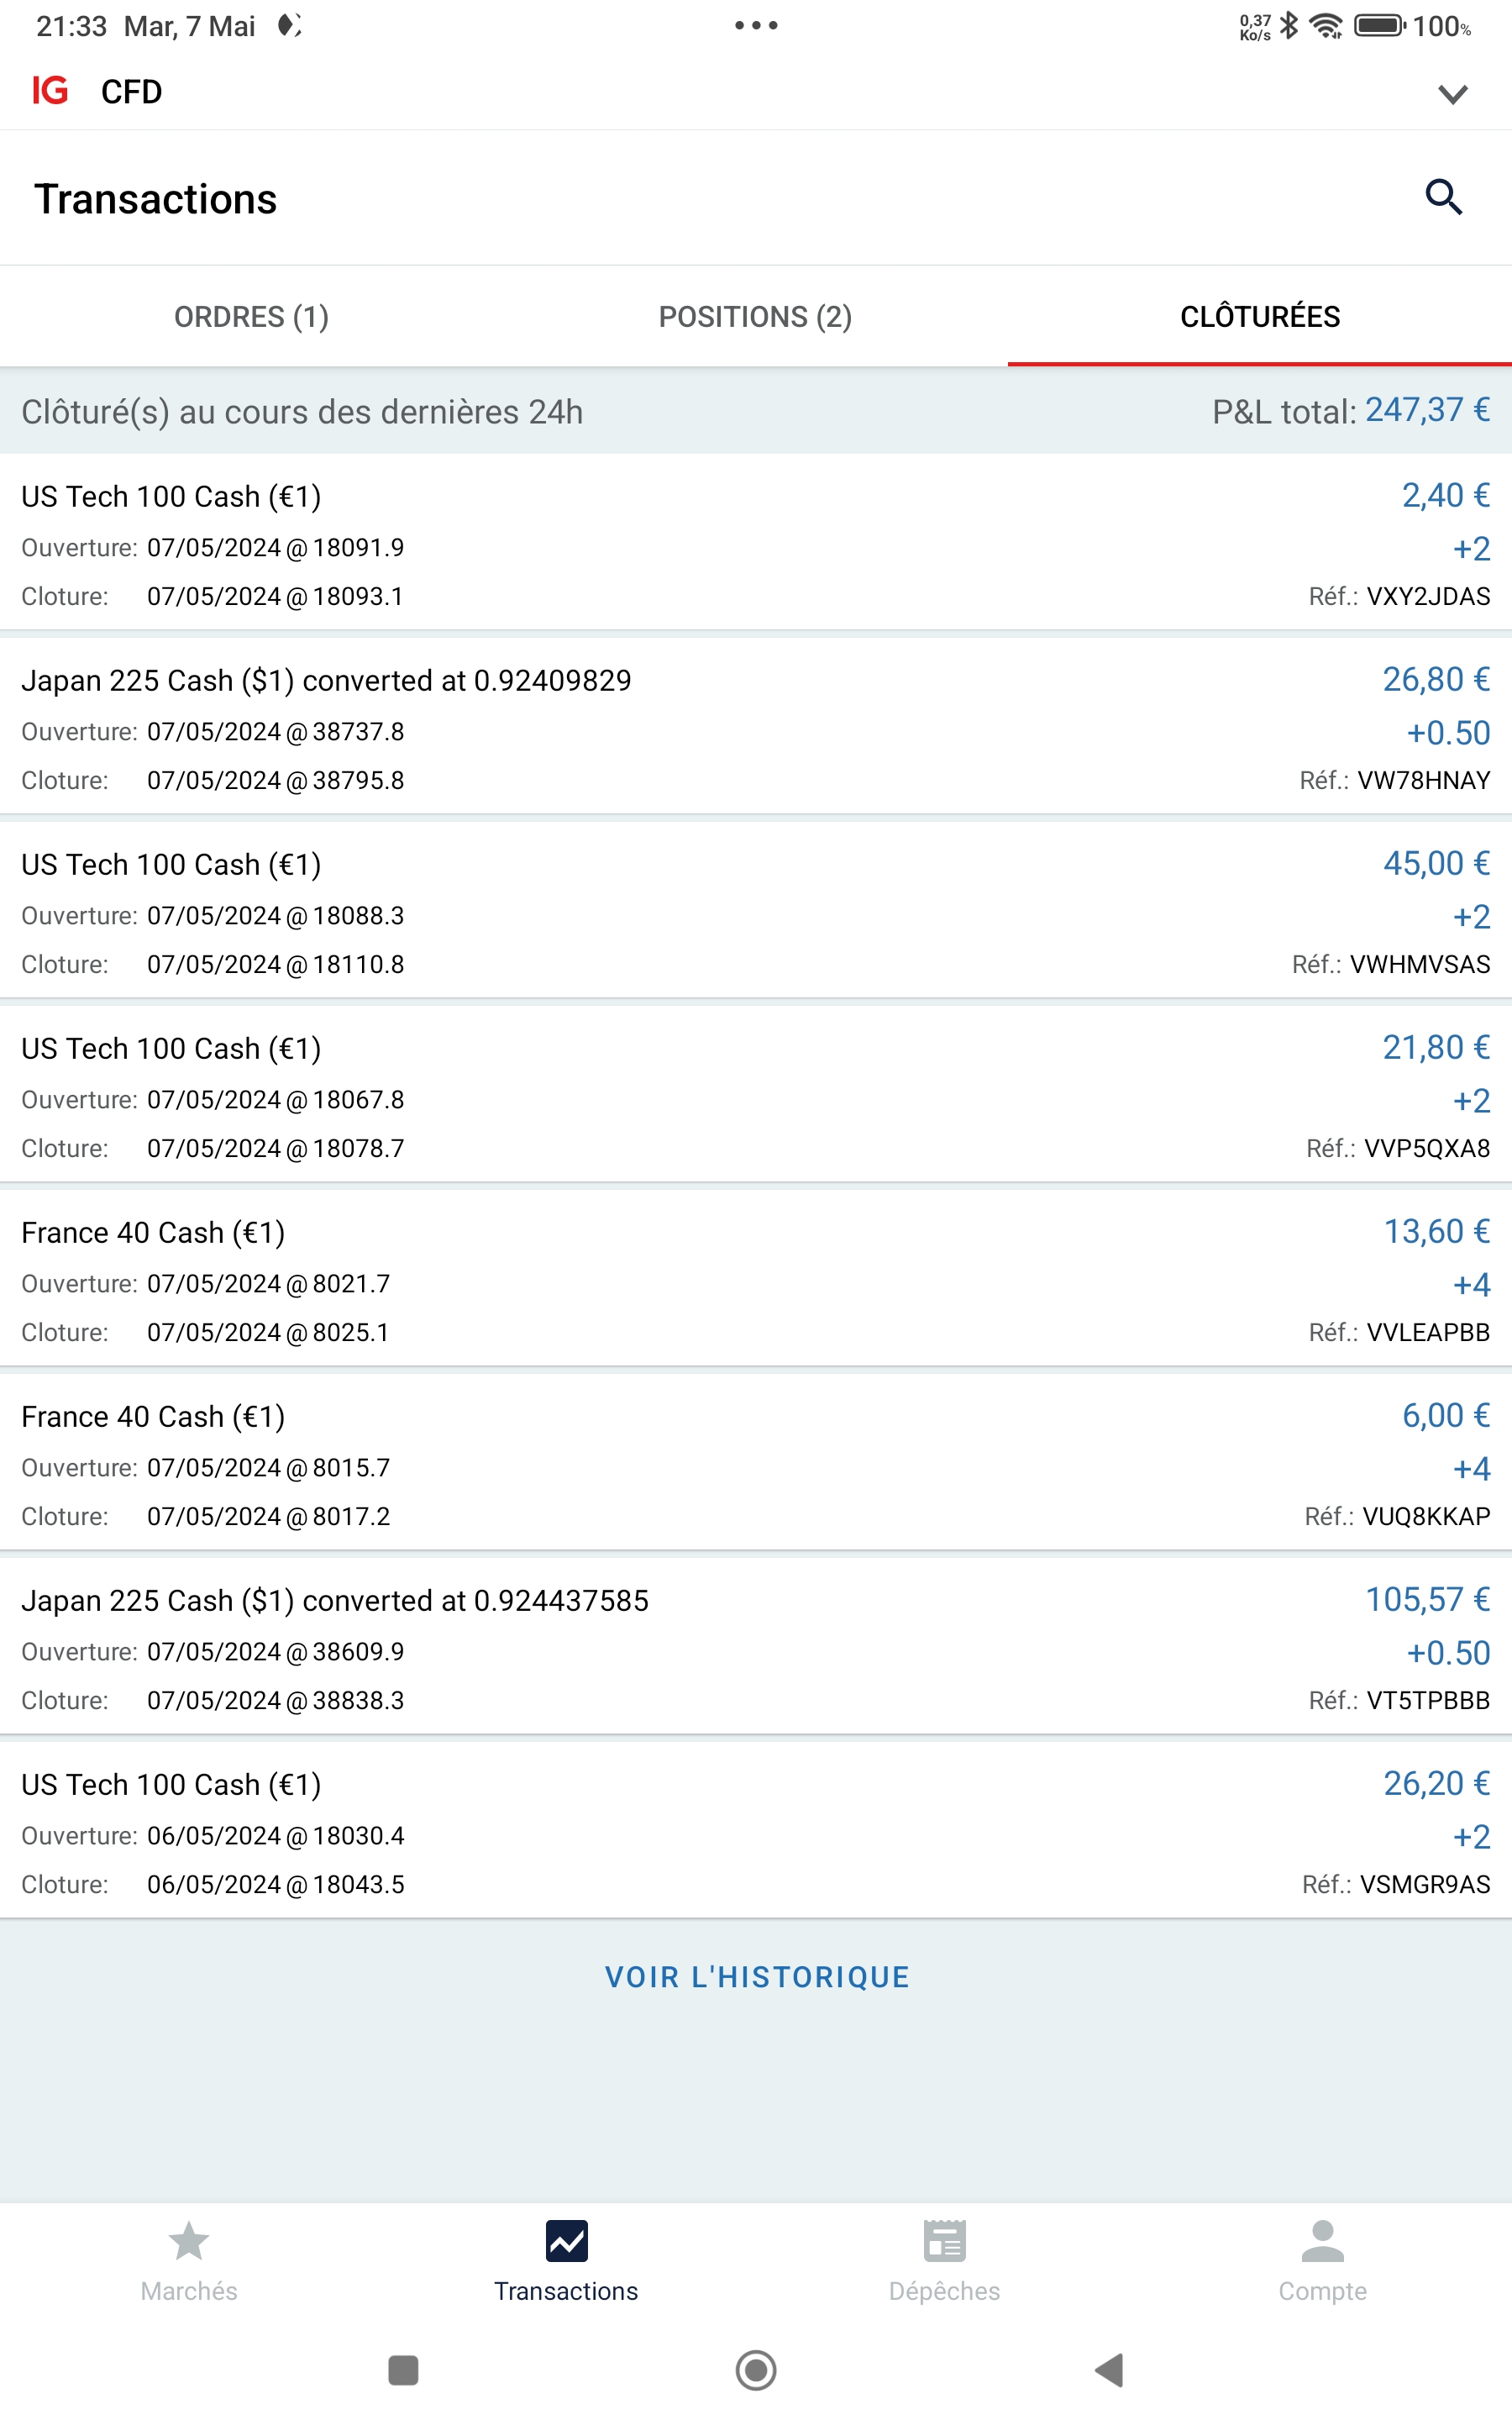The height and width of the screenshot is (2420, 1512).
Task: Open the Compte profile icon
Action: 1322,2242
